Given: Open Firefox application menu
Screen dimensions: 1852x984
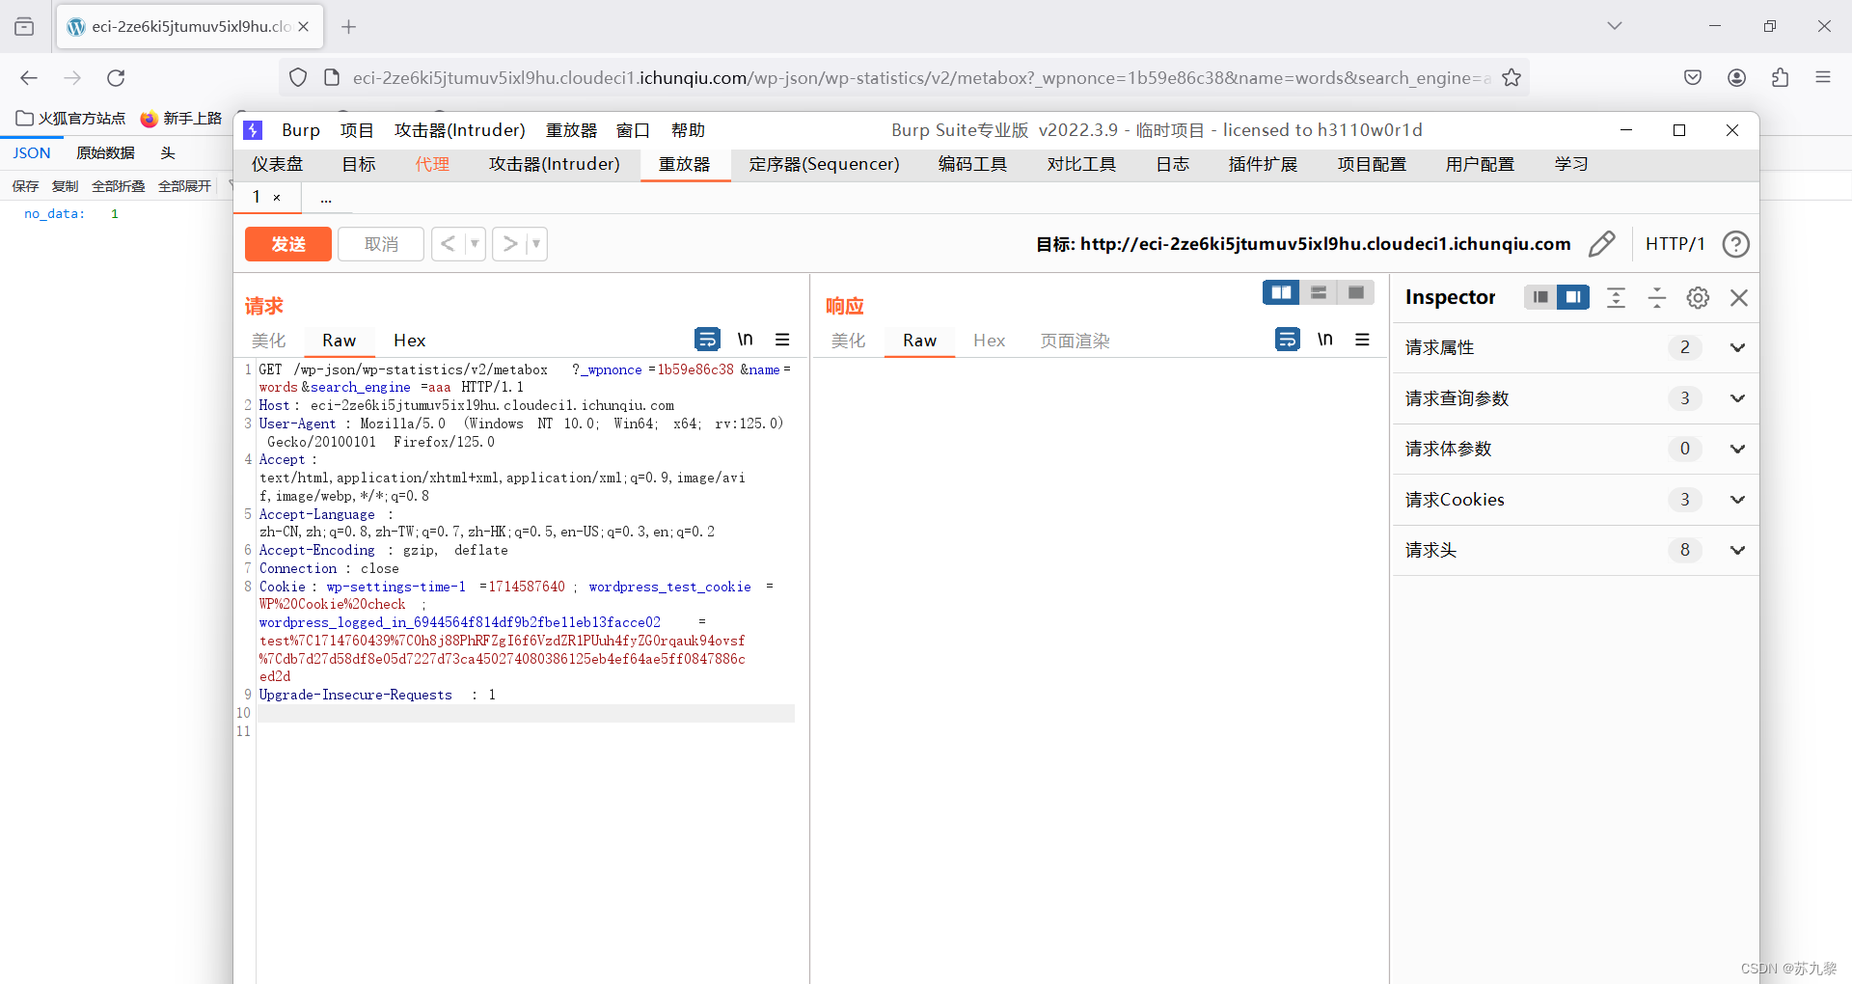Looking at the screenshot, I should (x=1823, y=78).
